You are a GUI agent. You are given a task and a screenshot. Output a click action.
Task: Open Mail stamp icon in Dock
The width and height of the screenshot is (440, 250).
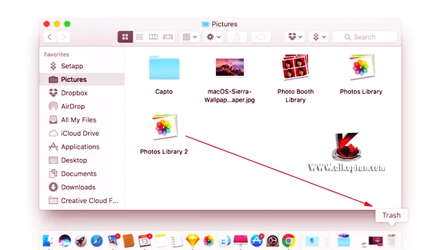(113, 241)
